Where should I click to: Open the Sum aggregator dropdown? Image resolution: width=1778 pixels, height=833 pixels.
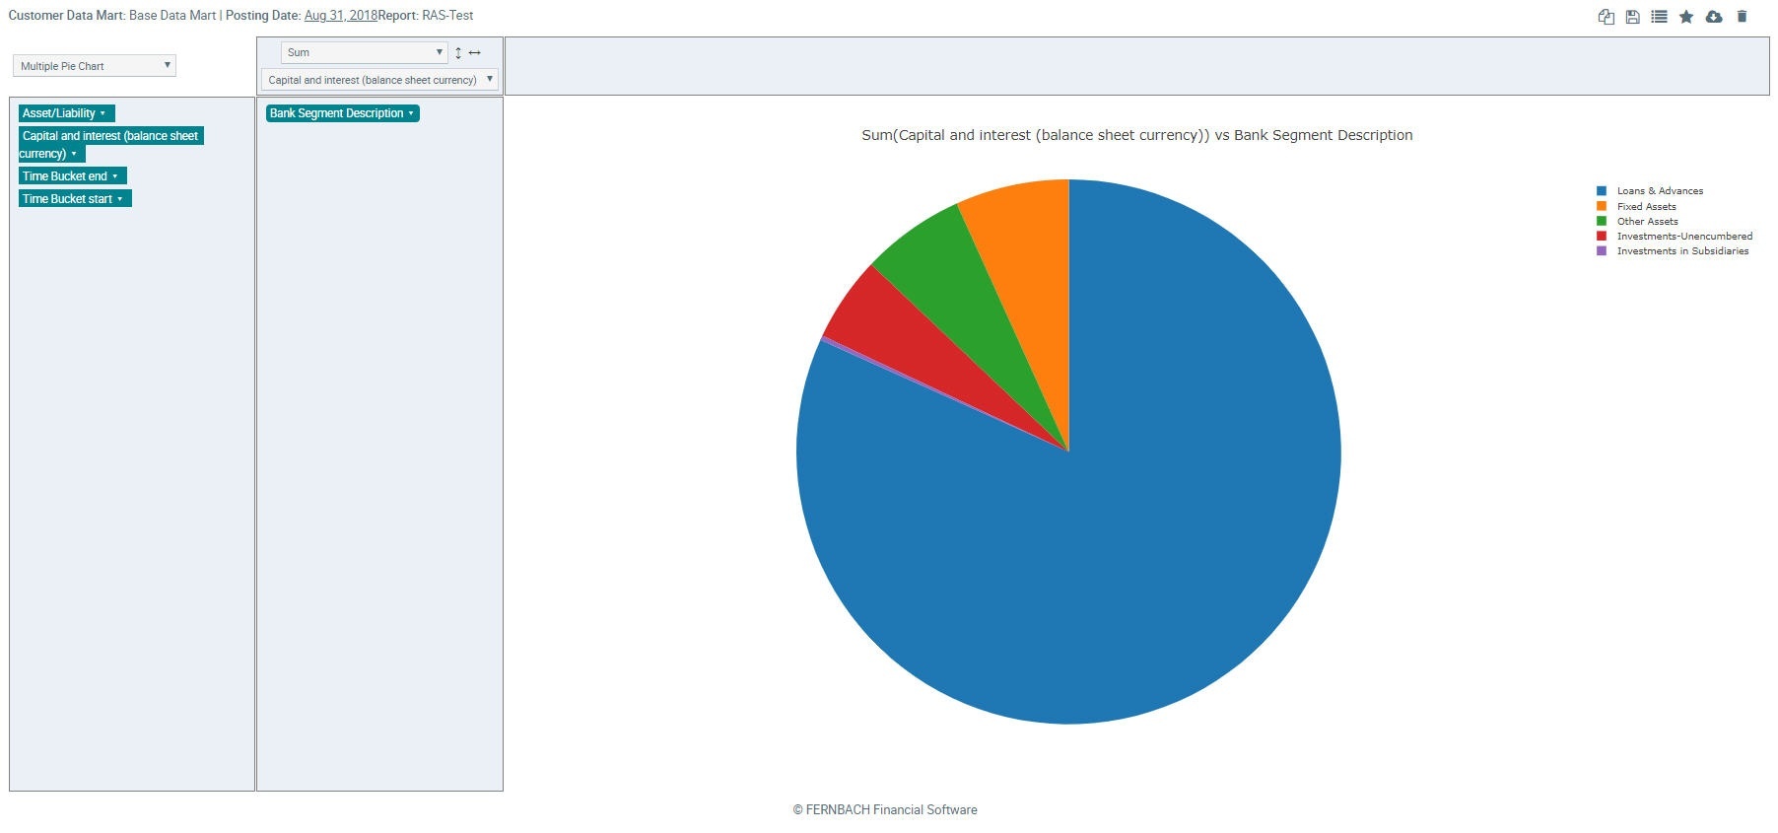pyautogui.click(x=365, y=53)
